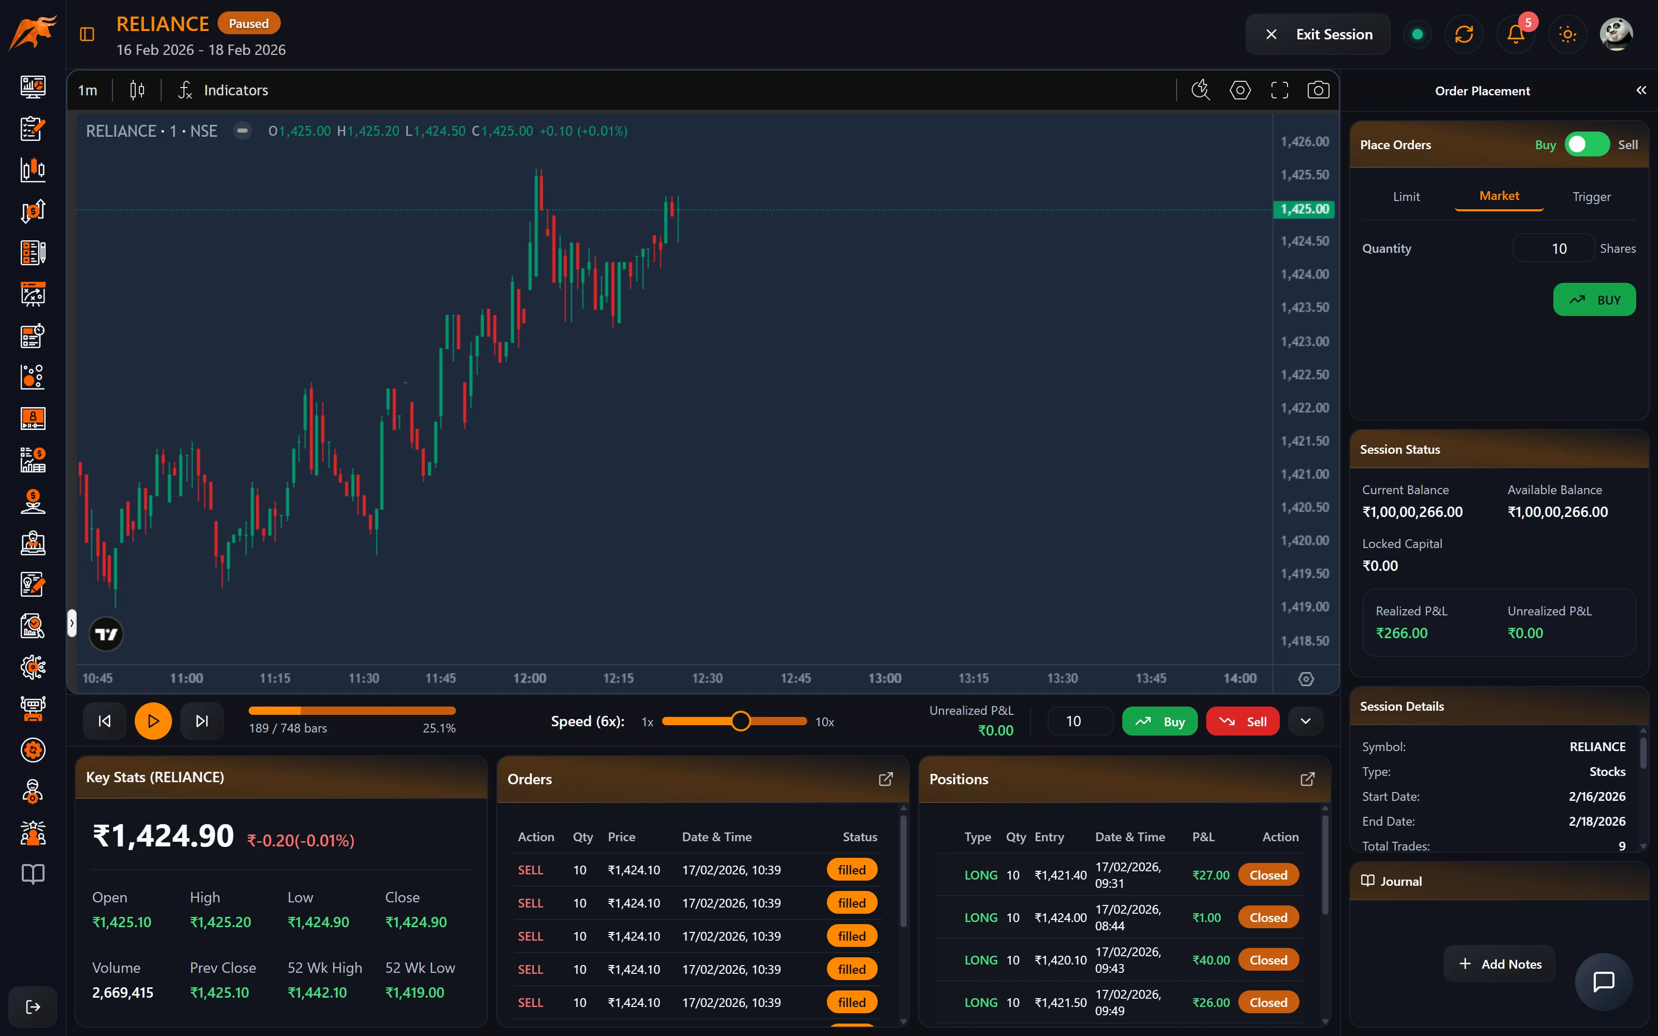
Task: Open the clipboard checklist sidebar icon
Action: click(33, 128)
